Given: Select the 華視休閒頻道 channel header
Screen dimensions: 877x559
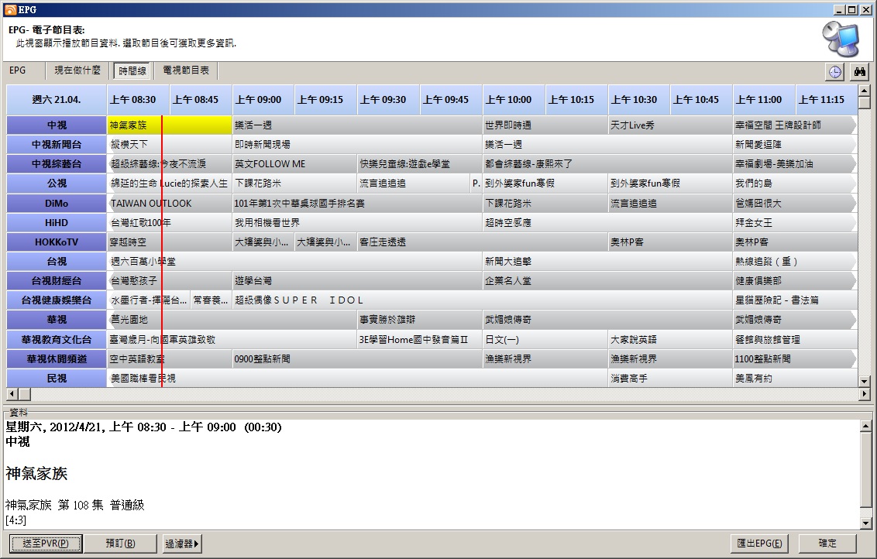Looking at the screenshot, I should point(57,359).
